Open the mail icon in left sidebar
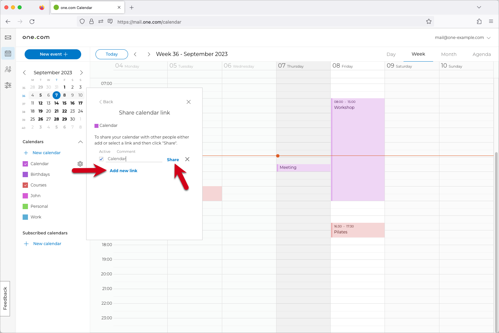The image size is (499, 333). [x=8, y=38]
